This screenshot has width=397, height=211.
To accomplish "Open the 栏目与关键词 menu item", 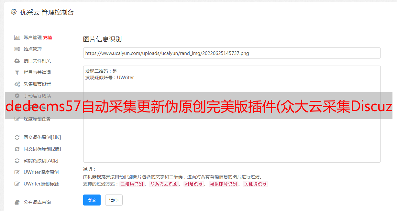I will pos(37,72).
